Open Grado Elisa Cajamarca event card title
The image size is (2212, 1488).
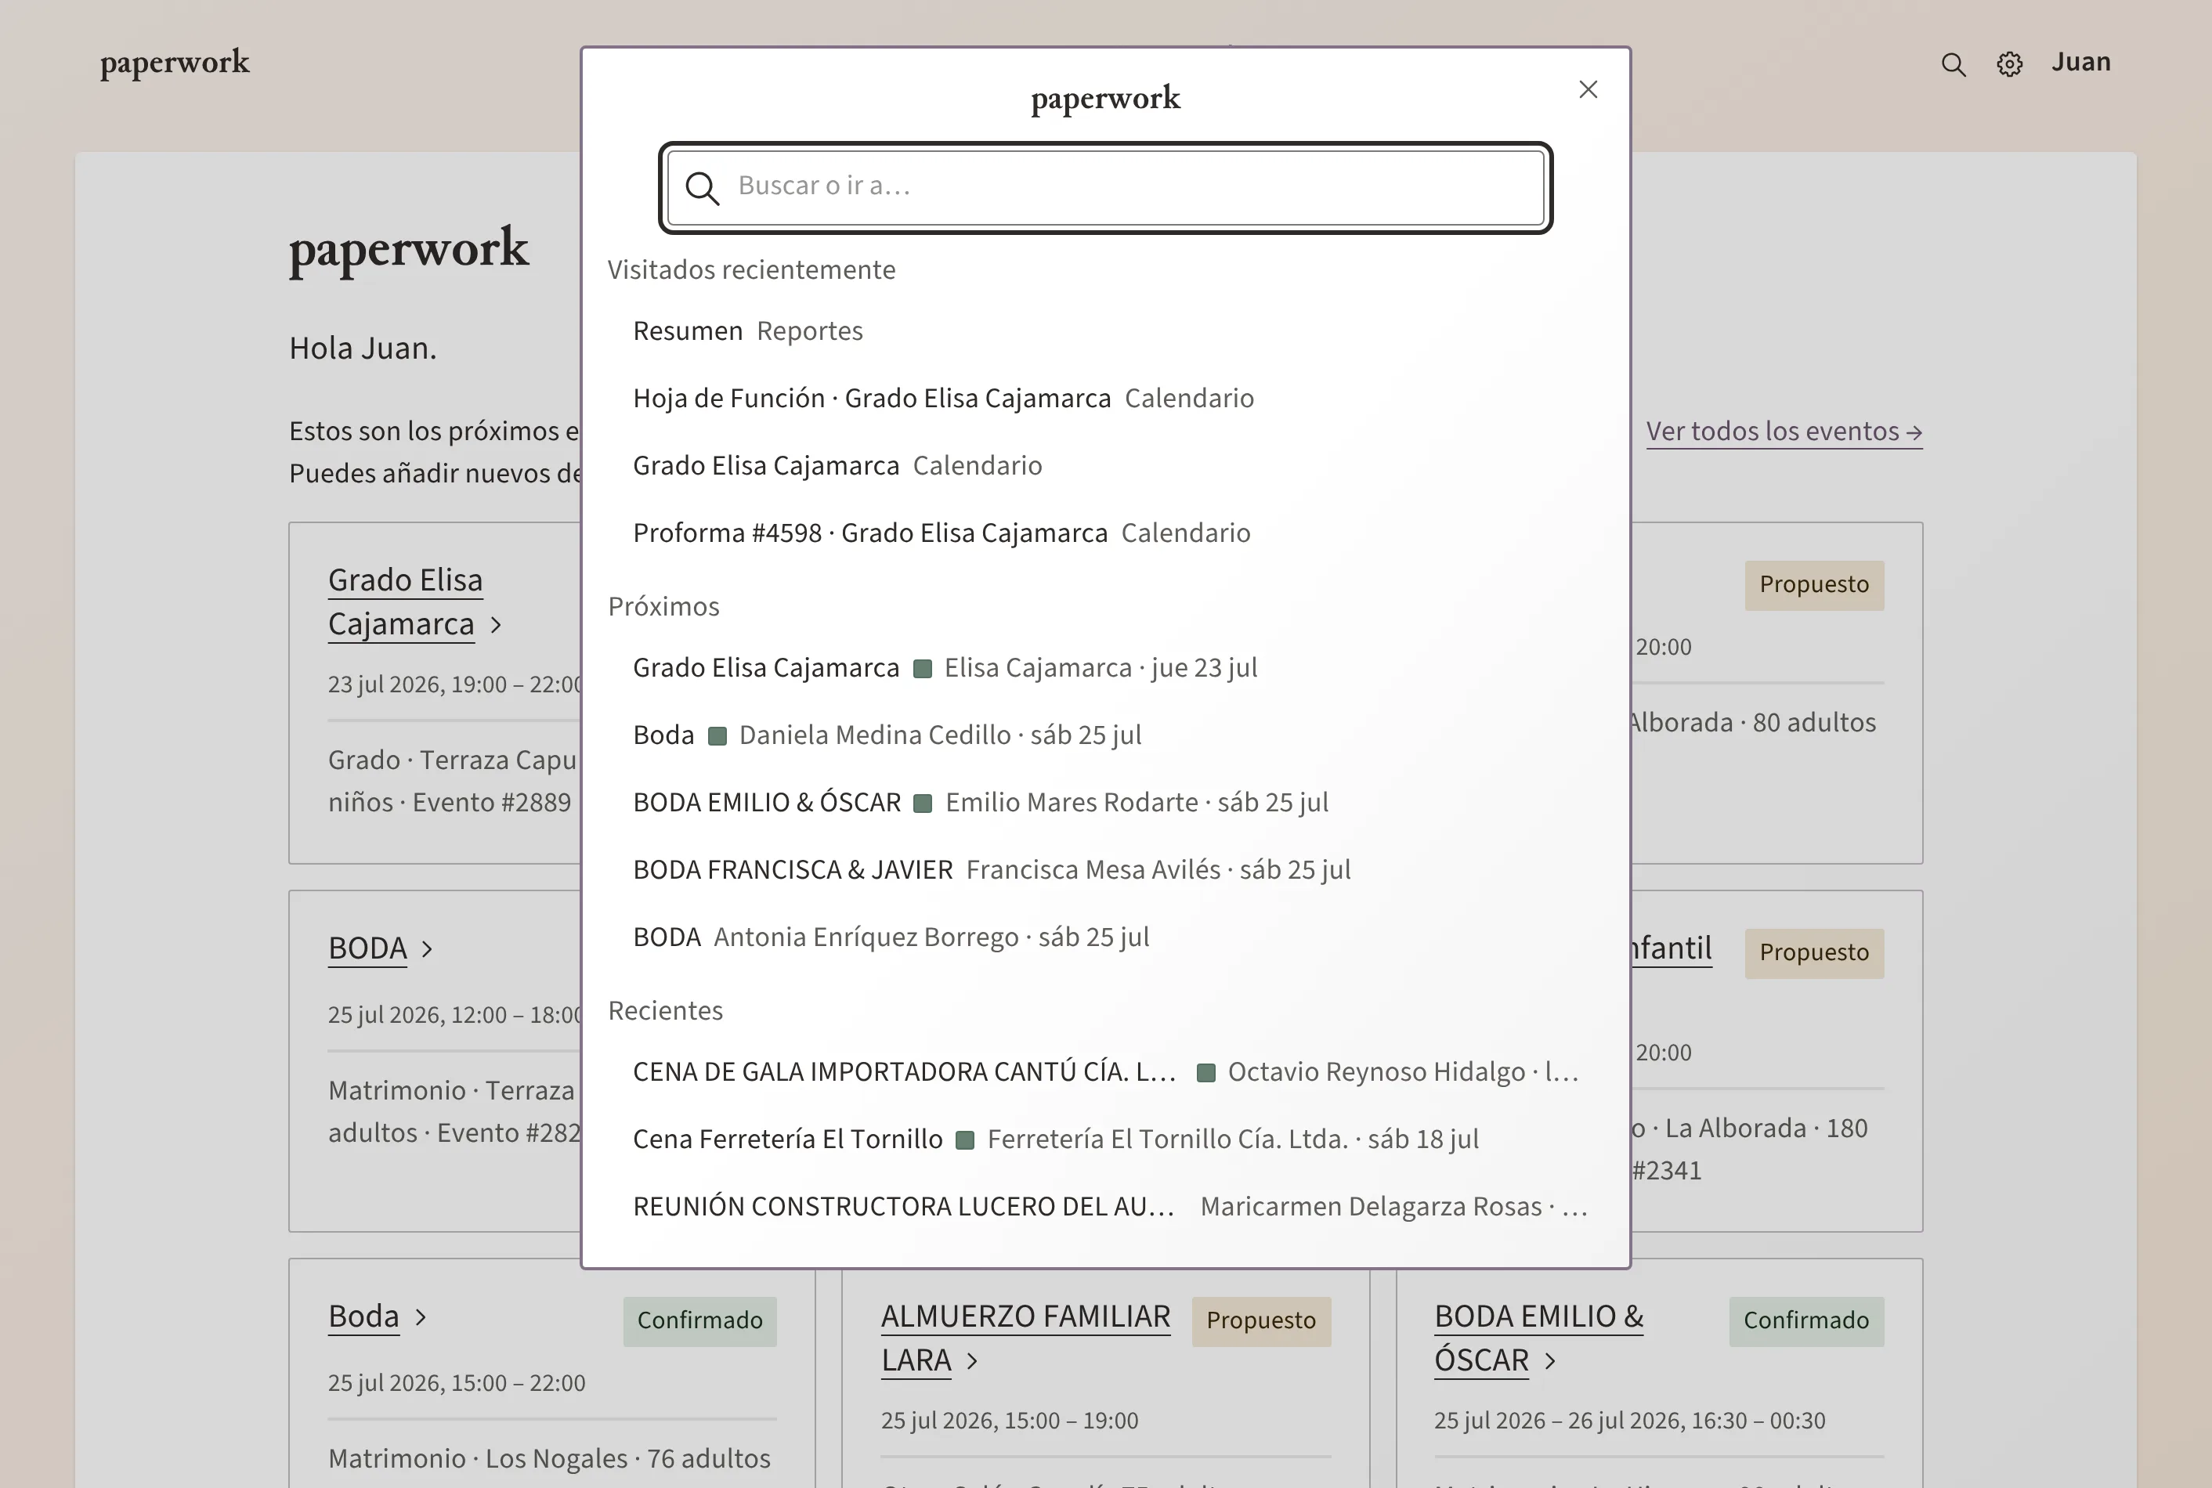coord(405,601)
